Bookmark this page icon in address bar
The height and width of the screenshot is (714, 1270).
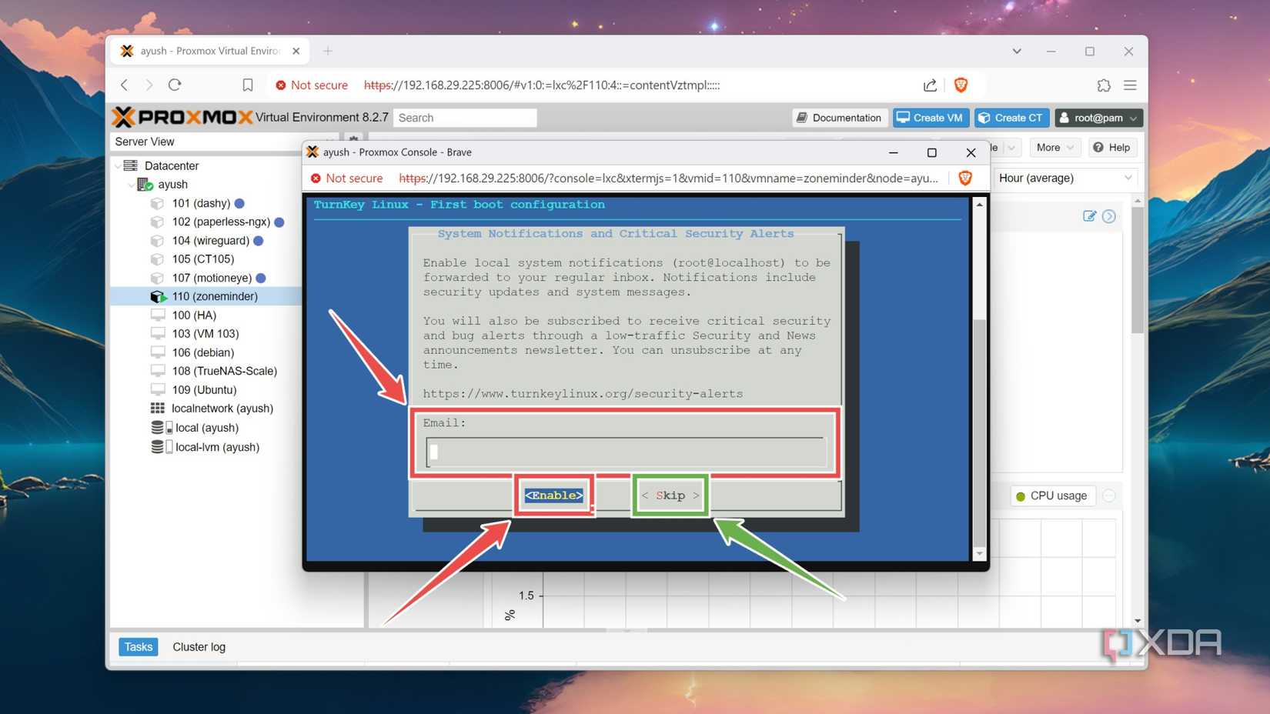click(247, 85)
